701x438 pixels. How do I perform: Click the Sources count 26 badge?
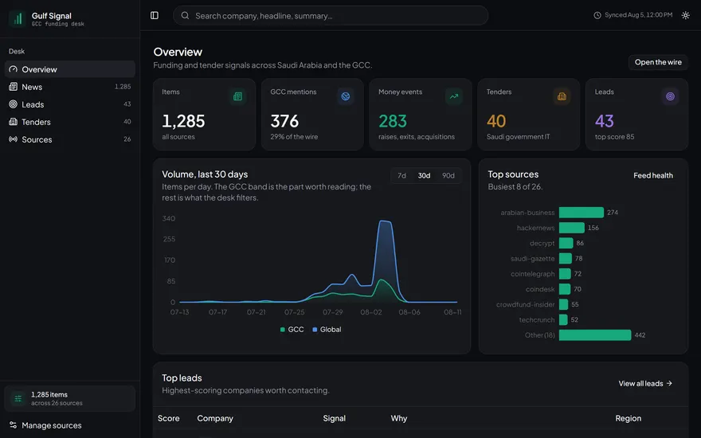[127, 139]
